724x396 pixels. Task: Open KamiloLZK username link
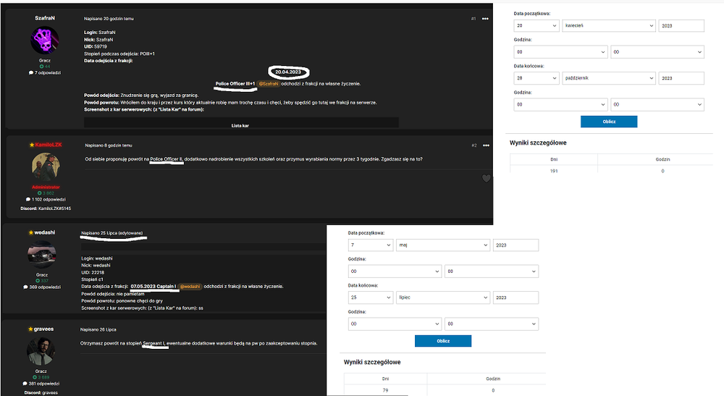49,145
